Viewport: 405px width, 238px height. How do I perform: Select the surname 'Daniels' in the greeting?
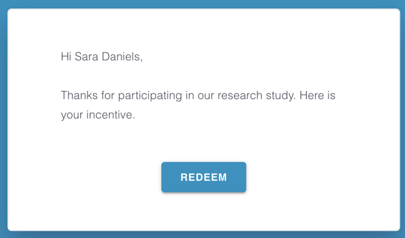click(x=121, y=57)
